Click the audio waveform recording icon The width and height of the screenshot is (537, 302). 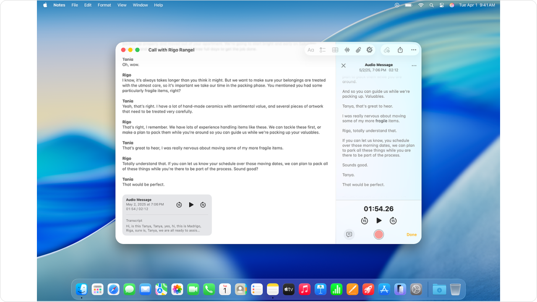click(x=347, y=50)
